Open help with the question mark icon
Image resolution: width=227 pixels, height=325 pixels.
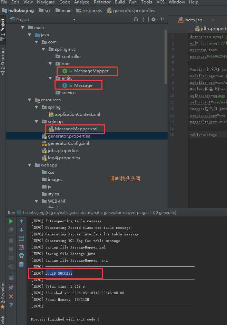(11, 305)
